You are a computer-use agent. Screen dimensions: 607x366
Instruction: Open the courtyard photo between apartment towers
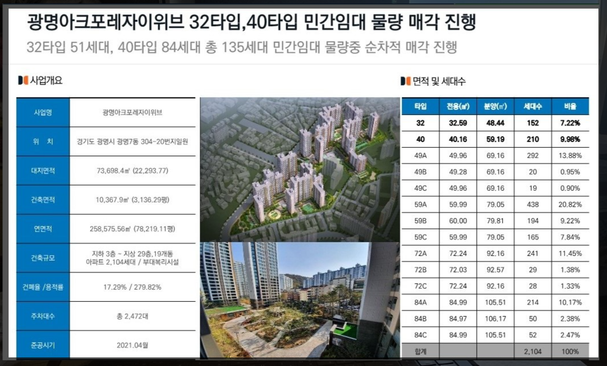[x=299, y=300]
